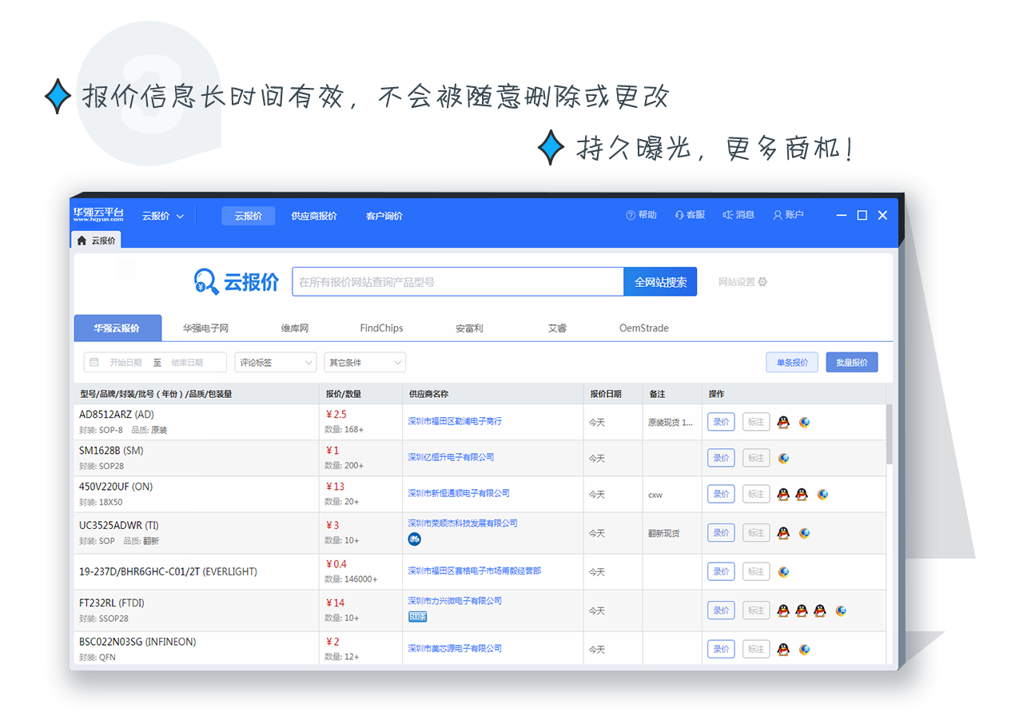Select the 文睿 source tab
Viewport: 1015px width, 716px height.
coord(557,328)
